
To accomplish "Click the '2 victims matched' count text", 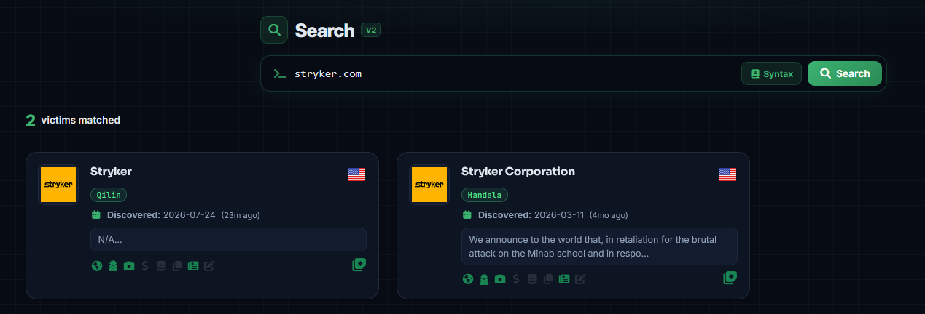I will (73, 120).
